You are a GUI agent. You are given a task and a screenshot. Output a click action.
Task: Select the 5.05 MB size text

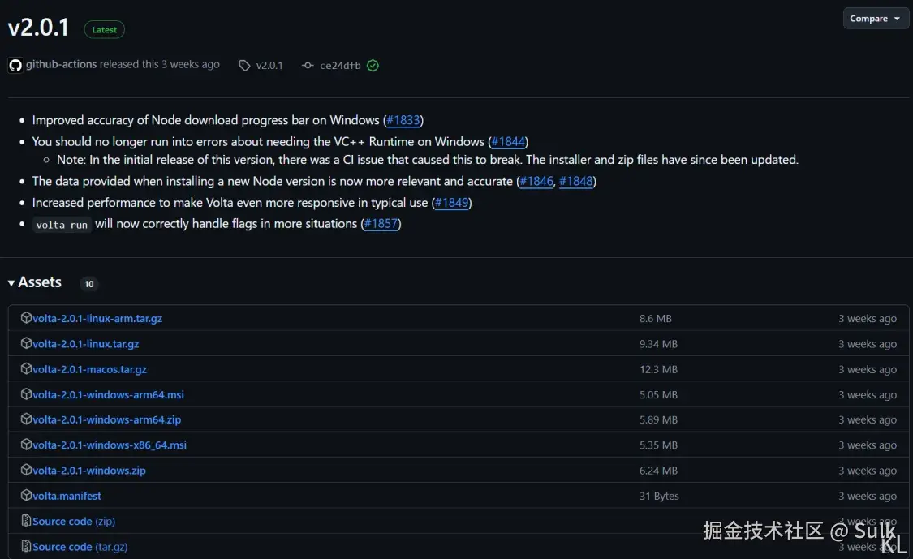click(x=658, y=395)
